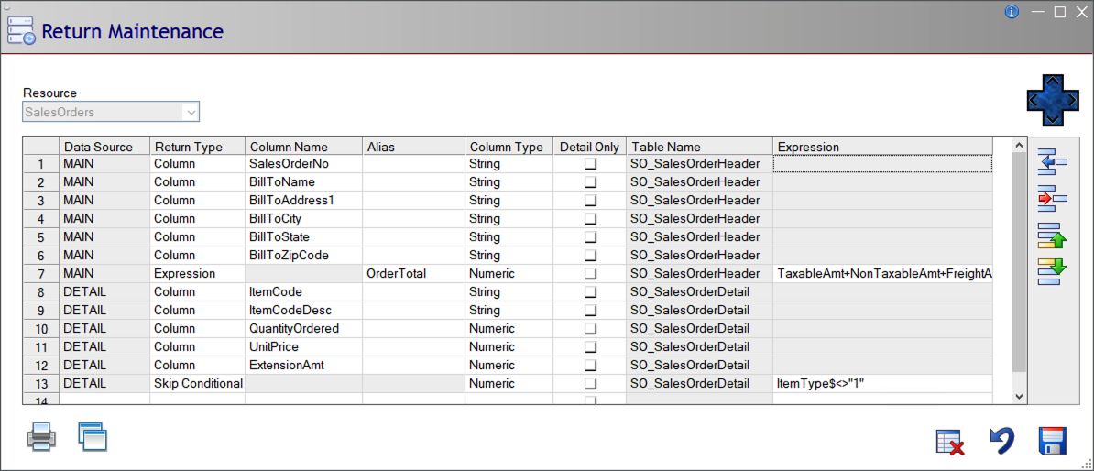This screenshot has width=1094, height=471.
Task: Enable Detail Only for ItemCode row
Action: point(590,292)
